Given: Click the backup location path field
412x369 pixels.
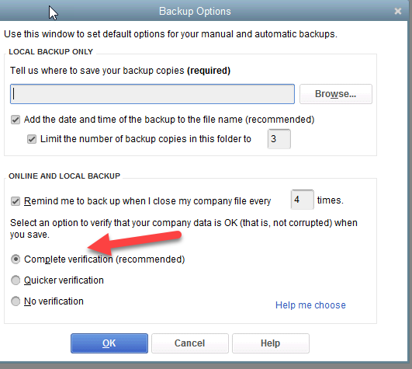Looking at the screenshot, I should point(152,94).
